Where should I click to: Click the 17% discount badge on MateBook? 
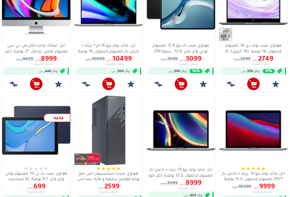tap(268, 71)
